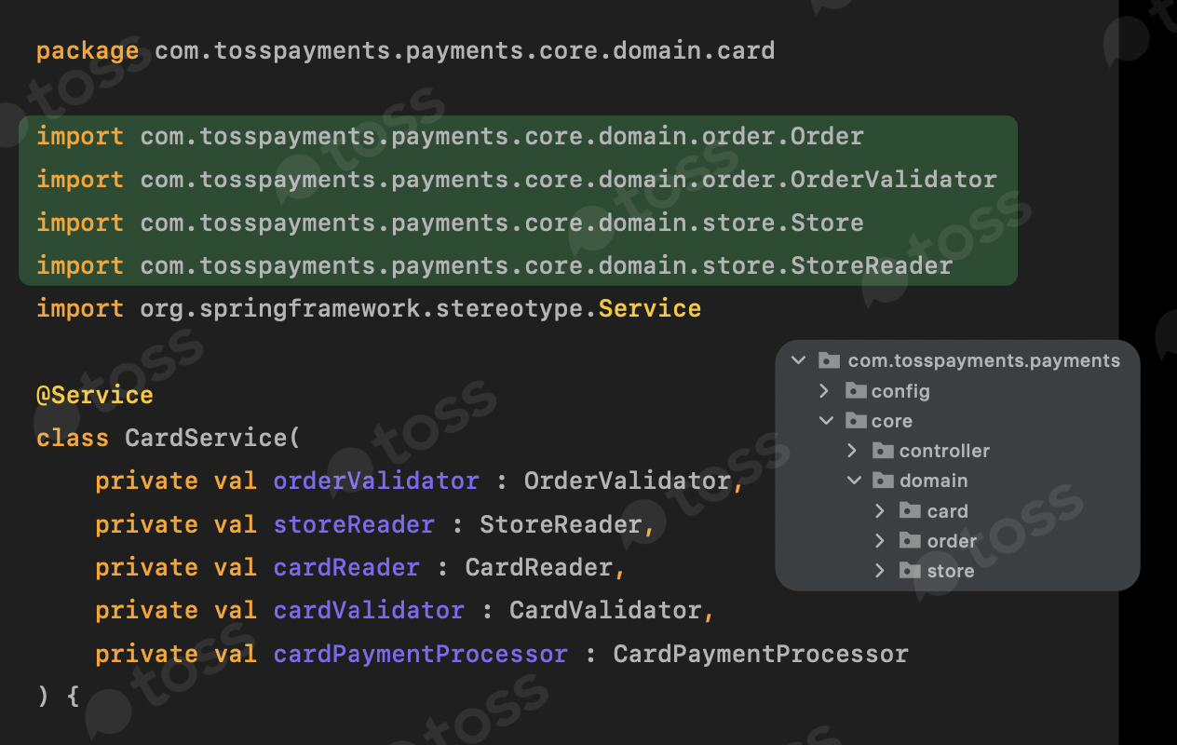Click the package declaration com.tosspayments.payments.core.domain.card
The width and height of the screenshot is (1177, 745).
click(x=465, y=50)
